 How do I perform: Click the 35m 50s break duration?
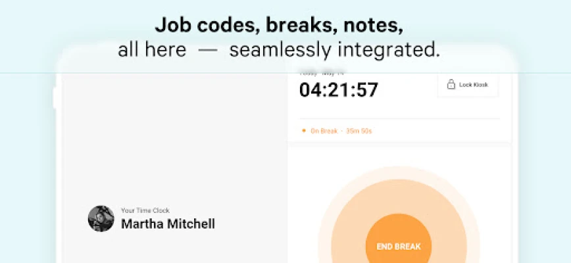tap(359, 131)
